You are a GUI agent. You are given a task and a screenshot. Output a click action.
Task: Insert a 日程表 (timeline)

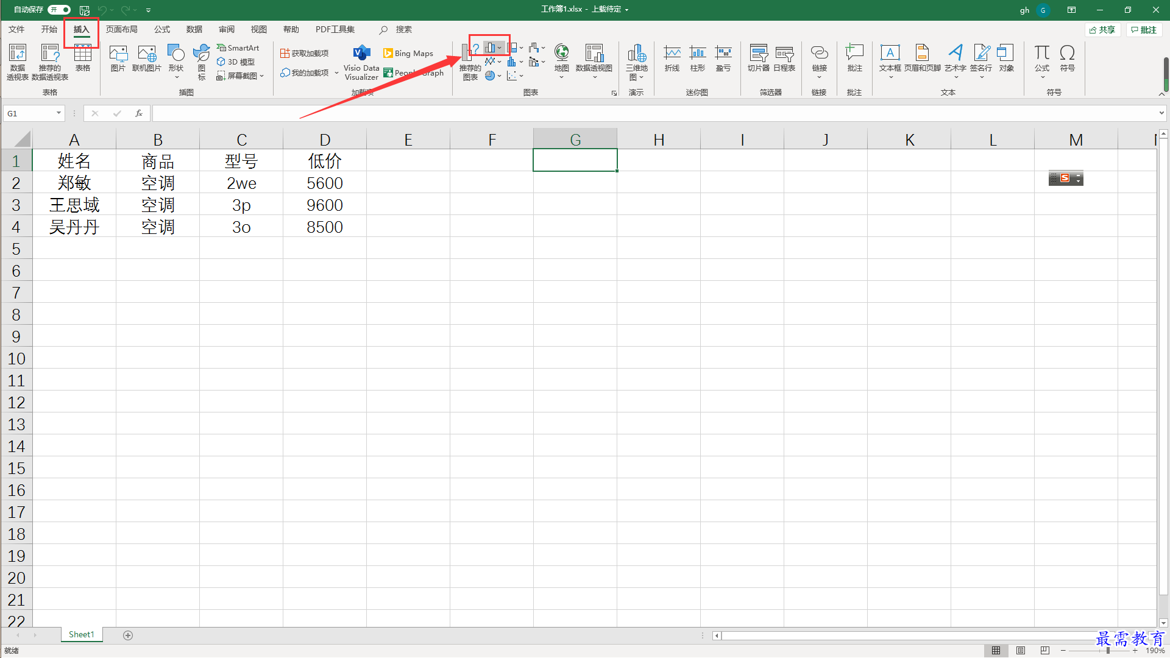[784, 58]
